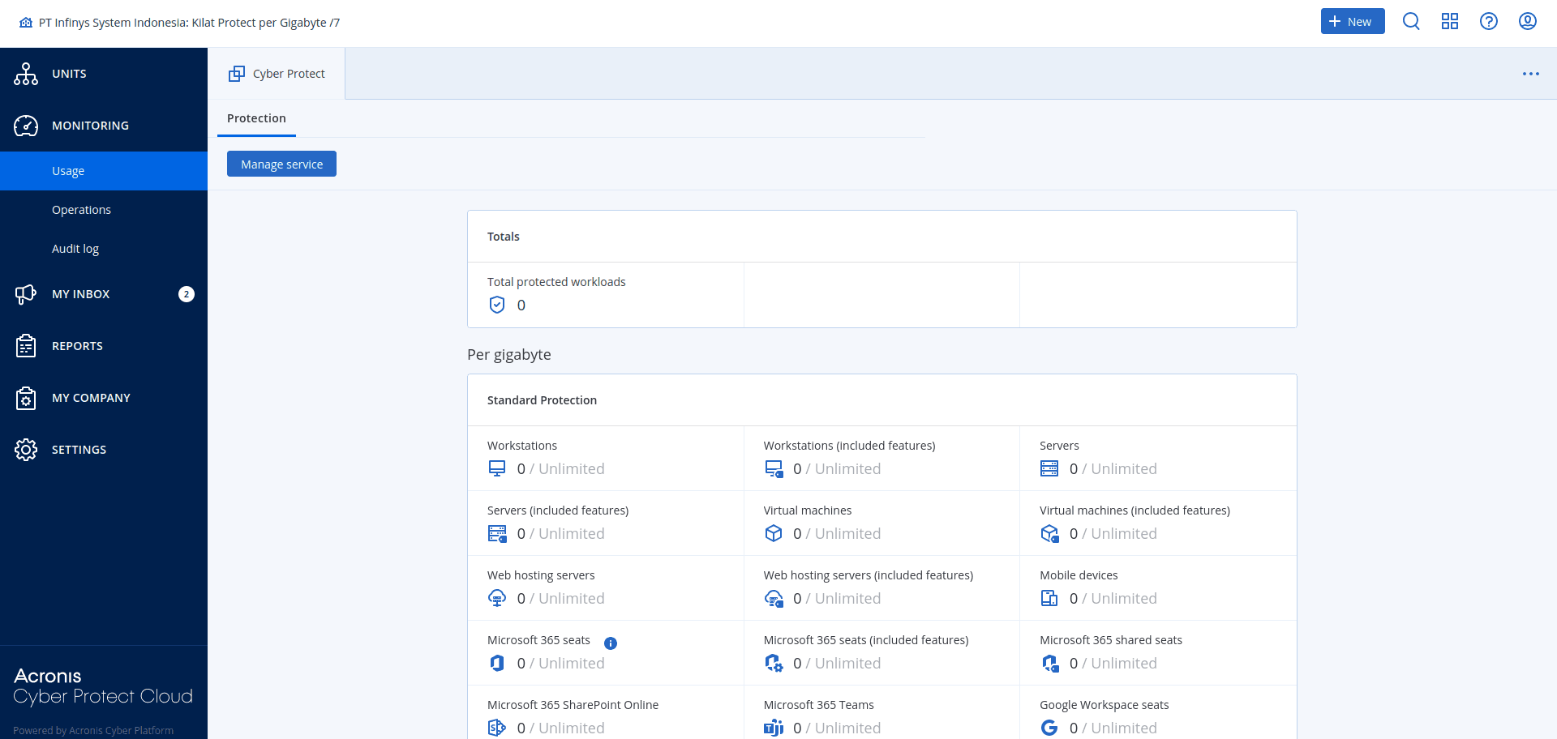
Task: Open the ellipsis options menu on the right
Action: click(x=1531, y=73)
